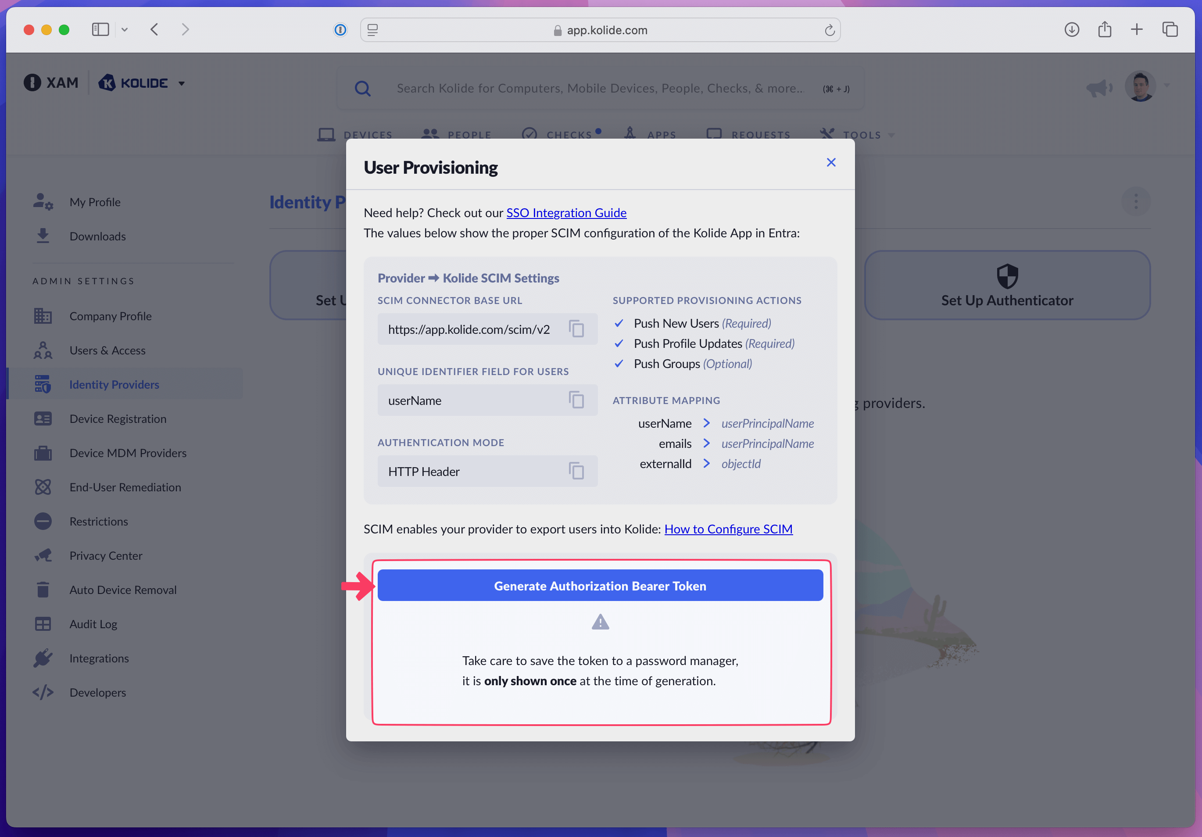Open the SSO Integration Guide link
The image size is (1202, 837).
coord(566,213)
